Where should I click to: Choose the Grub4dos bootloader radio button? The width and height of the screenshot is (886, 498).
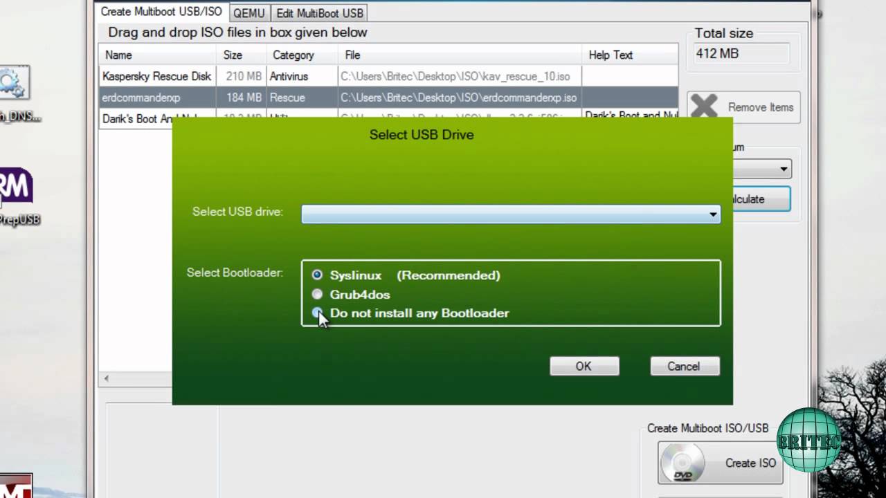click(317, 295)
